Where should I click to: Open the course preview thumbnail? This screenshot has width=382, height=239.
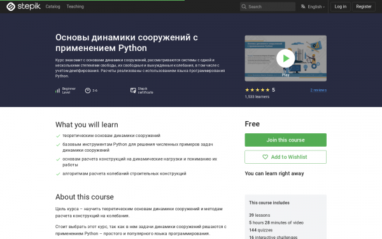point(285,58)
